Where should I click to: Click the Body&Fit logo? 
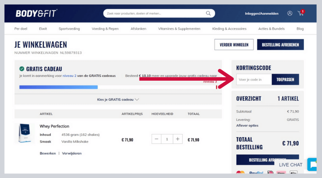(x=36, y=14)
